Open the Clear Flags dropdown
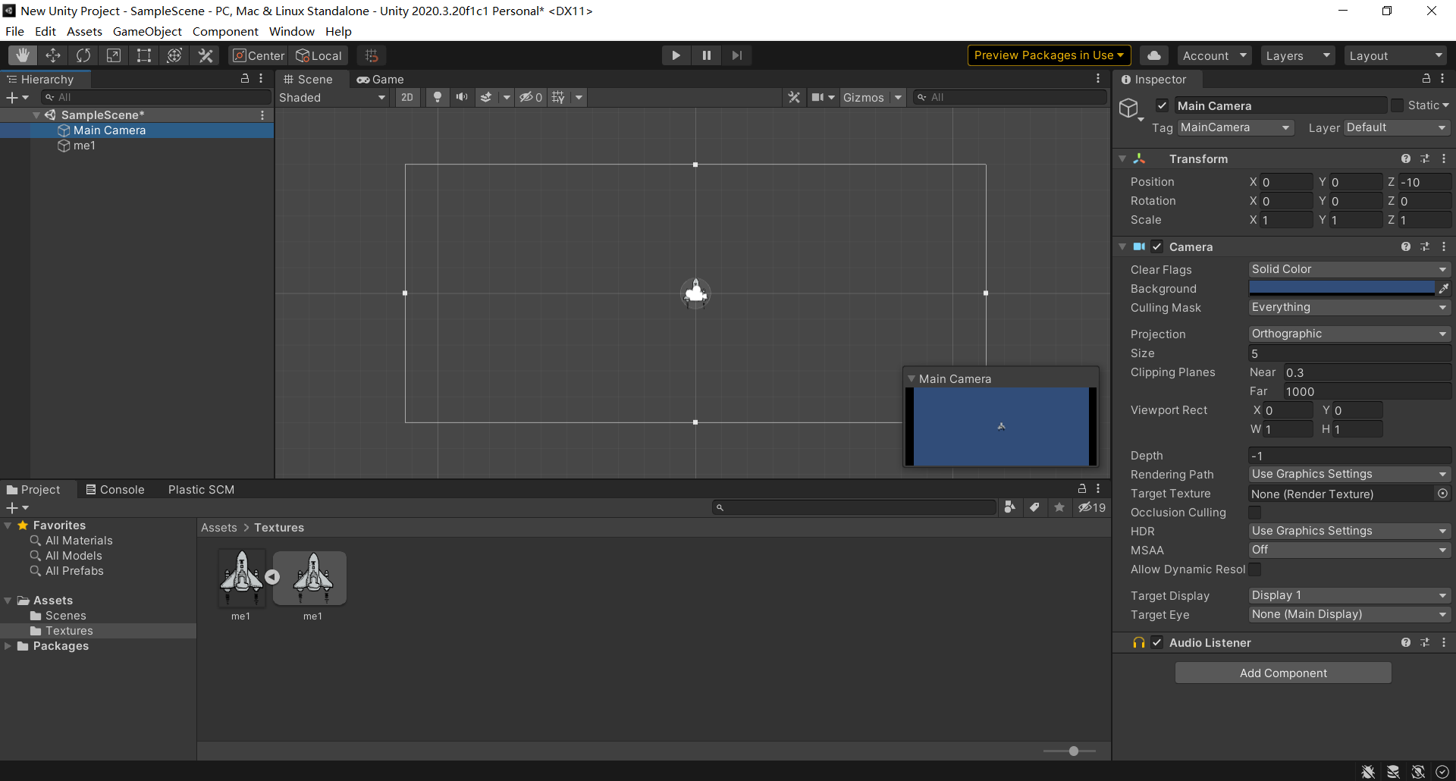The image size is (1456, 781). click(x=1348, y=270)
